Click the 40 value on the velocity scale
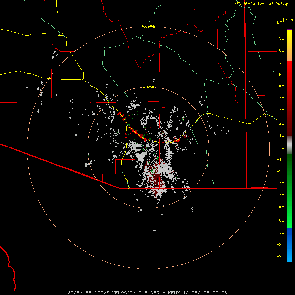The height and width of the screenshot is (295, 295). pyautogui.click(x=282, y=99)
